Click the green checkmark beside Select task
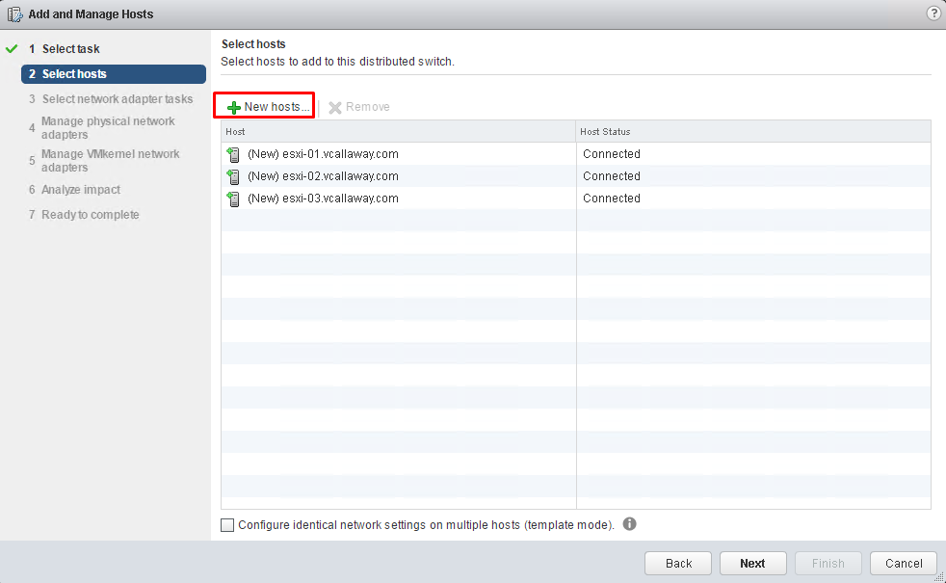 pyautogui.click(x=12, y=48)
